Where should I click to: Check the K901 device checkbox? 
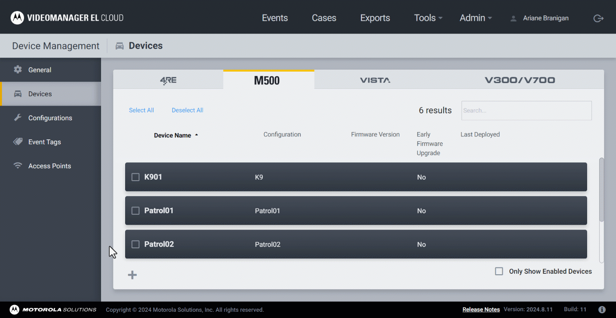[136, 177]
